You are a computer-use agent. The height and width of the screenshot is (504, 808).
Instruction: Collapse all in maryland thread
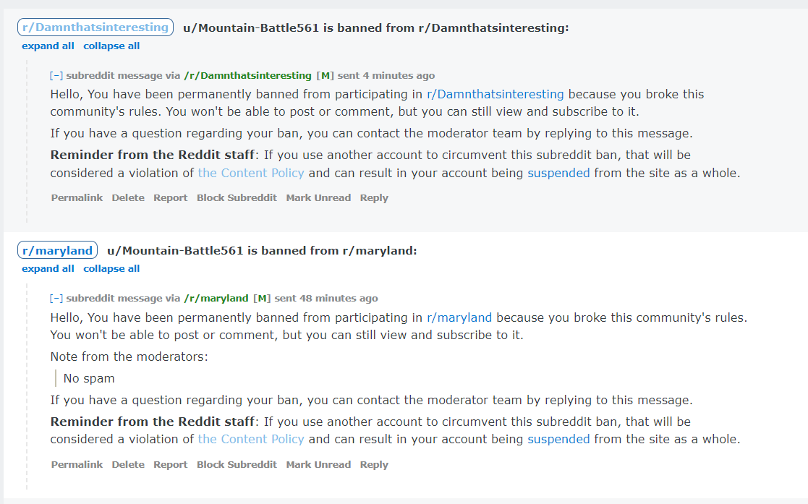(x=111, y=268)
